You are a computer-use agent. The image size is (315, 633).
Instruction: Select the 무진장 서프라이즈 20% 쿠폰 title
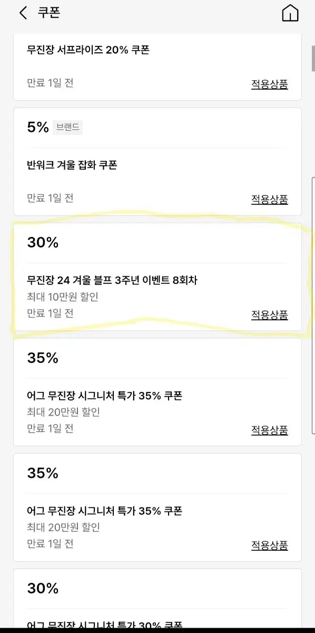(88, 50)
